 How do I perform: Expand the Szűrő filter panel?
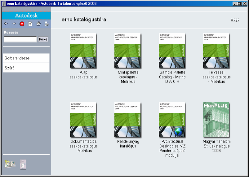(x=26, y=68)
